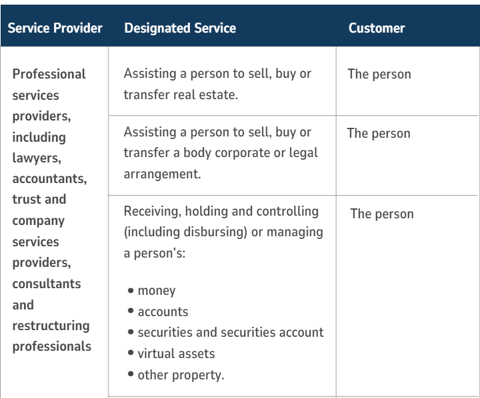Click the "Service Provider" column header

54,30
